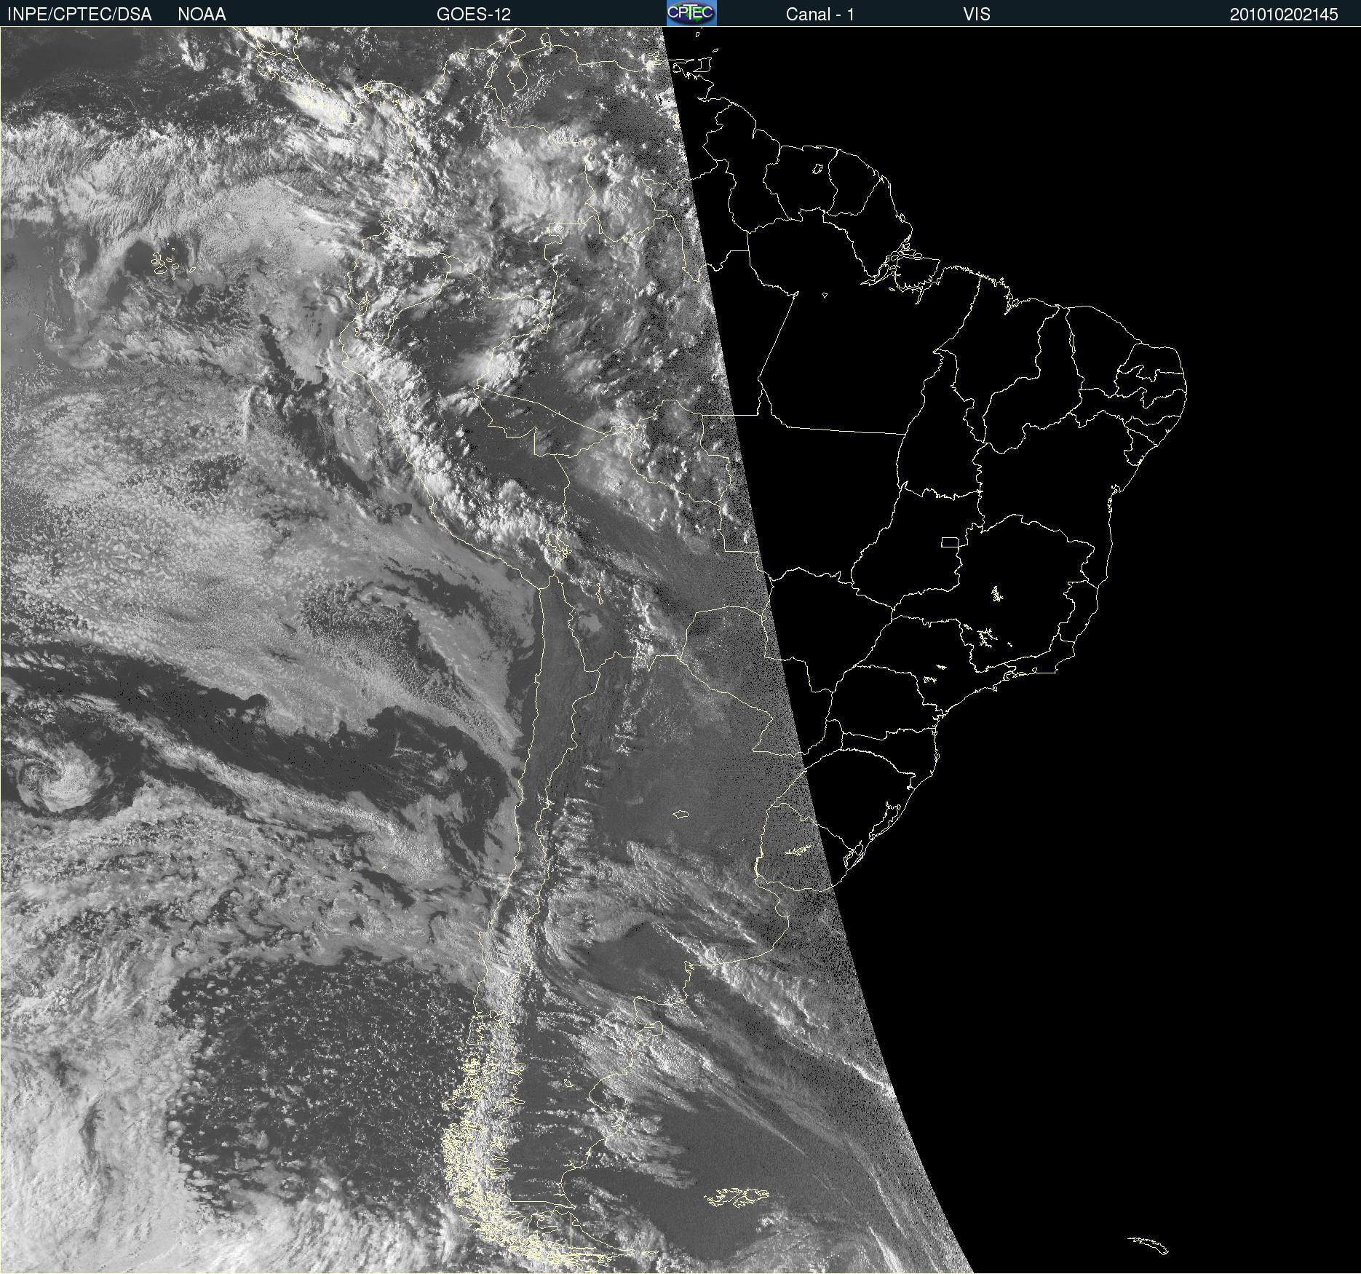Click the 'GOES-12' satellite label
Screen dimensions: 1361x1274
click(474, 14)
